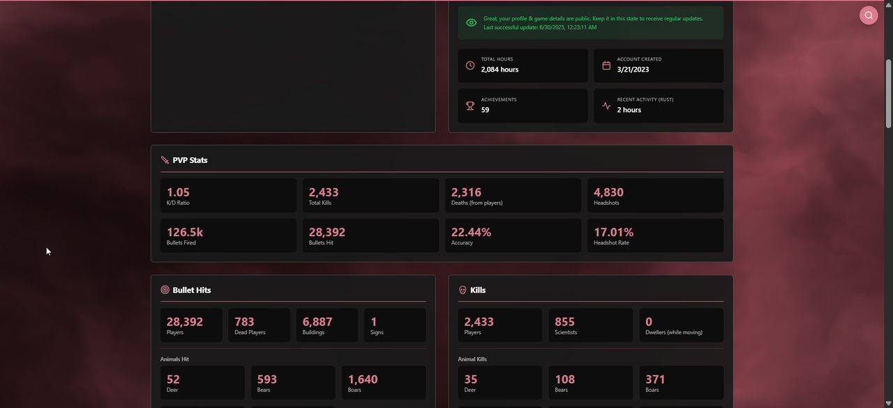Image resolution: width=893 pixels, height=408 pixels.
Task: Click the eye icon in the public profile notice
Action: click(x=471, y=23)
